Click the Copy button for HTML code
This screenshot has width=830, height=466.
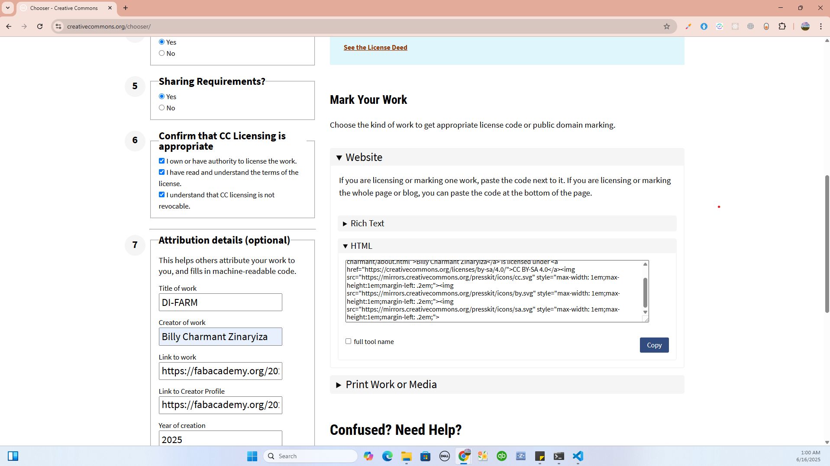coord(654,345)
